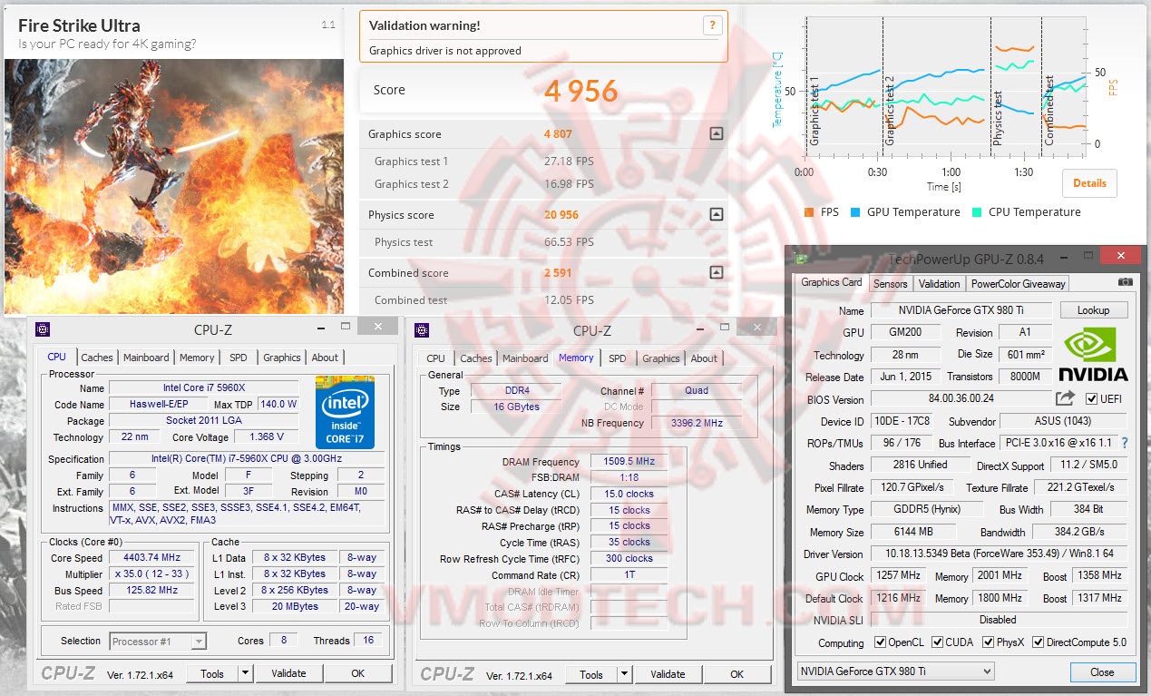The height and width of the screenshot is (696, 1151).
Task: Open the Mainboard tab in left CPU-Z
Action: pos(146,358)
